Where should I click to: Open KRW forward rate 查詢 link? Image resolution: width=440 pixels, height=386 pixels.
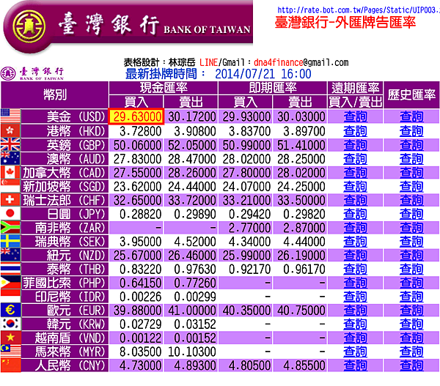tap(355, 324)
